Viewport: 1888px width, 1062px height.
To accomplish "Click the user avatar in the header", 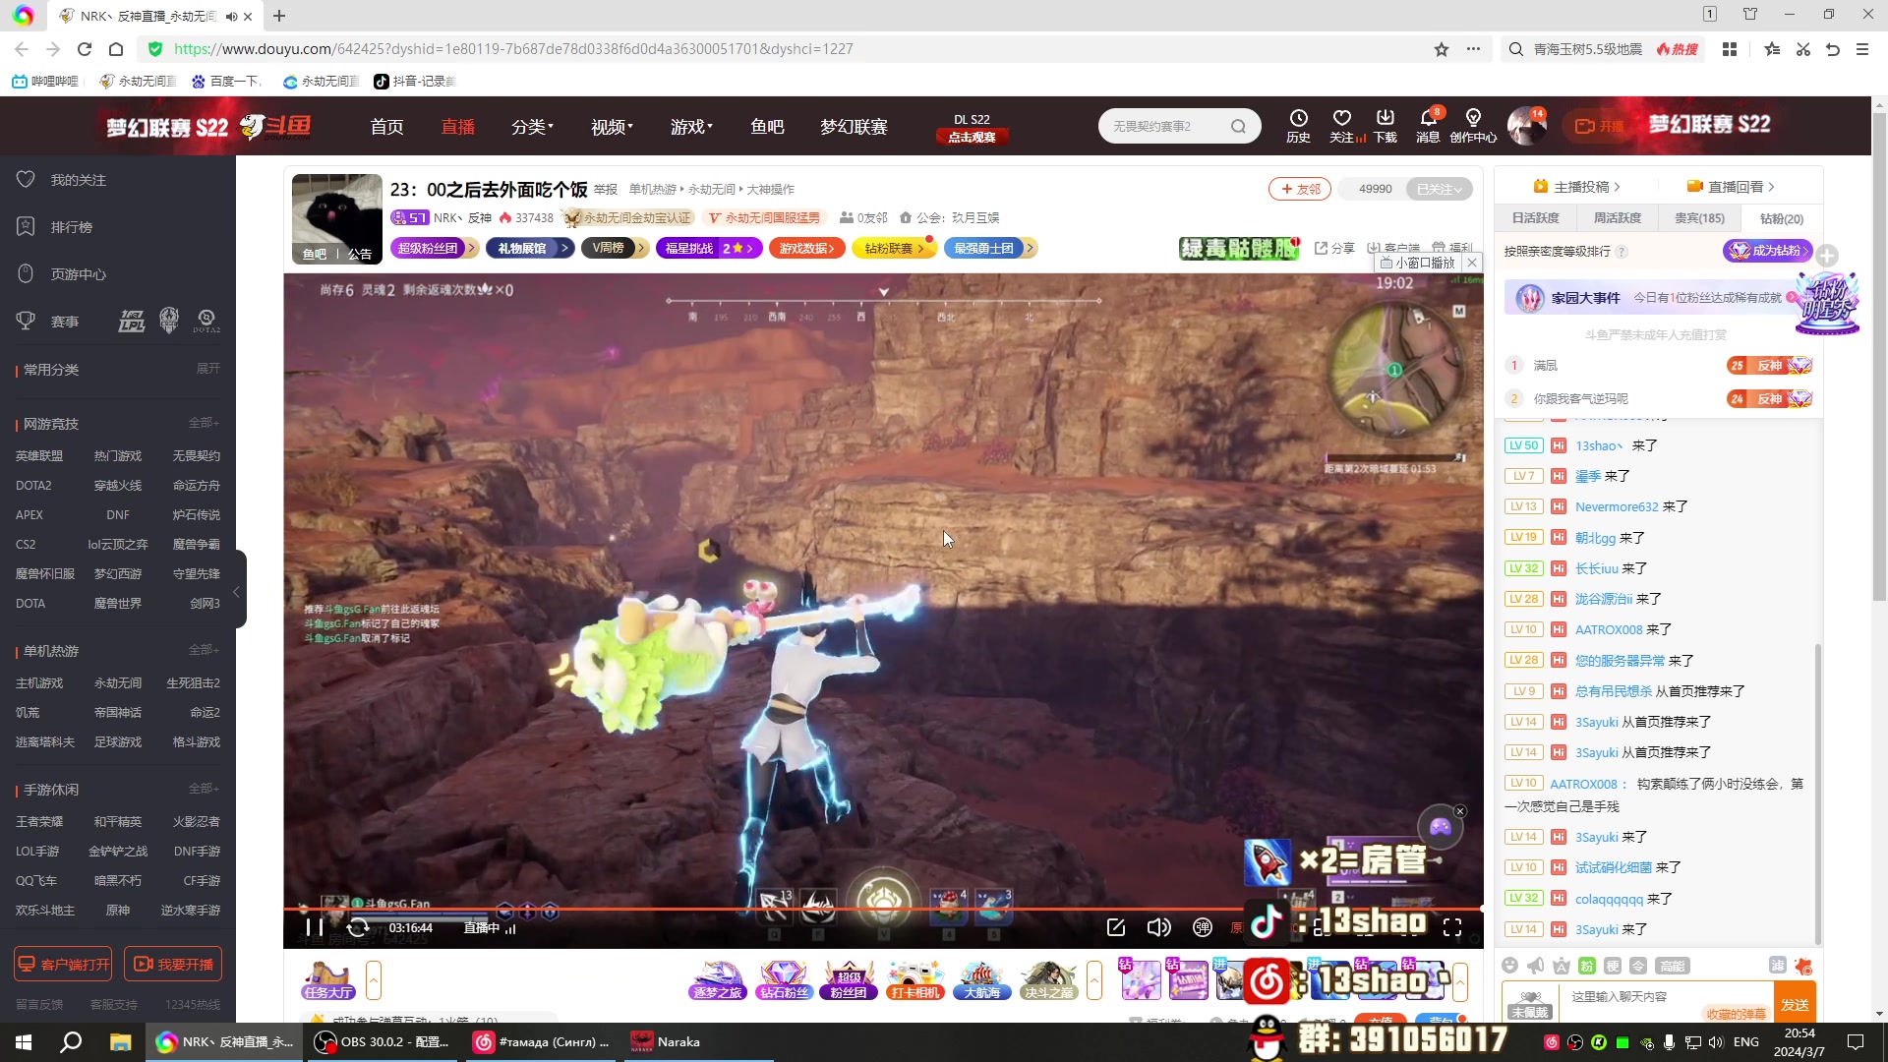I will click(x=1526, y=126).
